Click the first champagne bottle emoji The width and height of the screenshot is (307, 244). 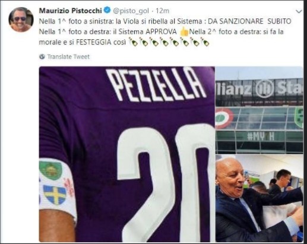coord(133,42)
